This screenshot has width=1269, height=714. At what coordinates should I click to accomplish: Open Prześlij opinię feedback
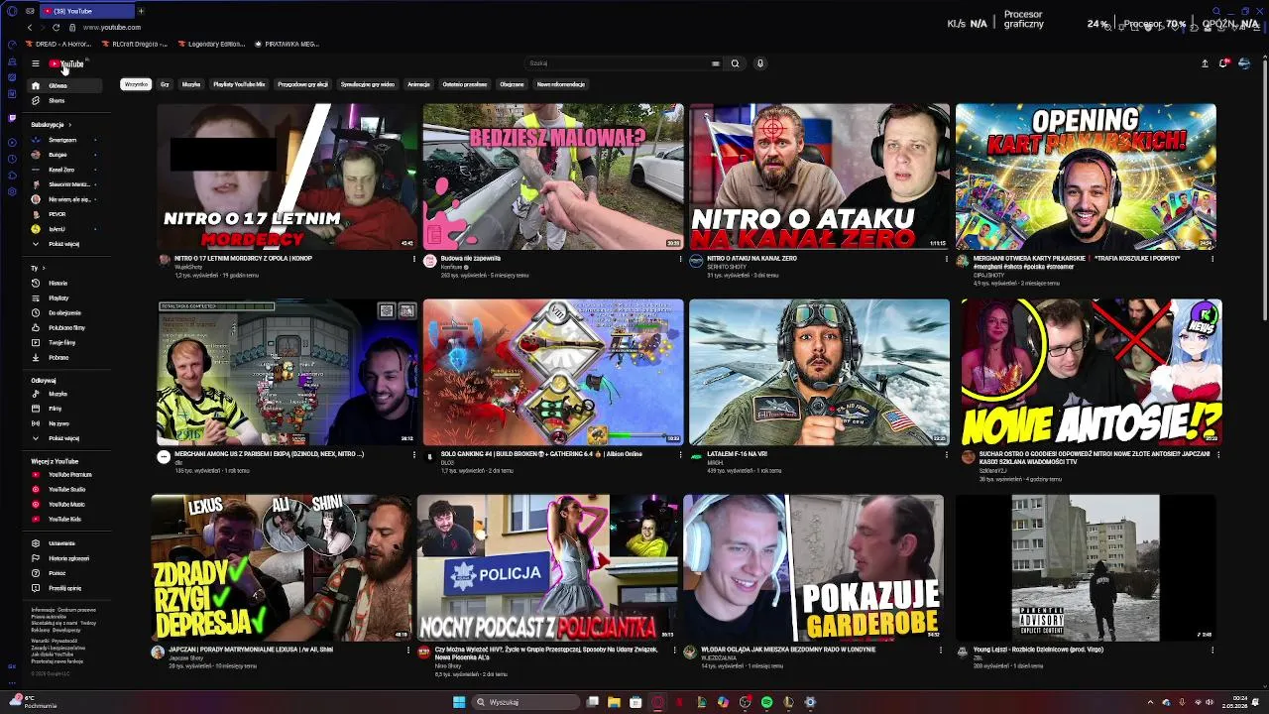(64, 588)
